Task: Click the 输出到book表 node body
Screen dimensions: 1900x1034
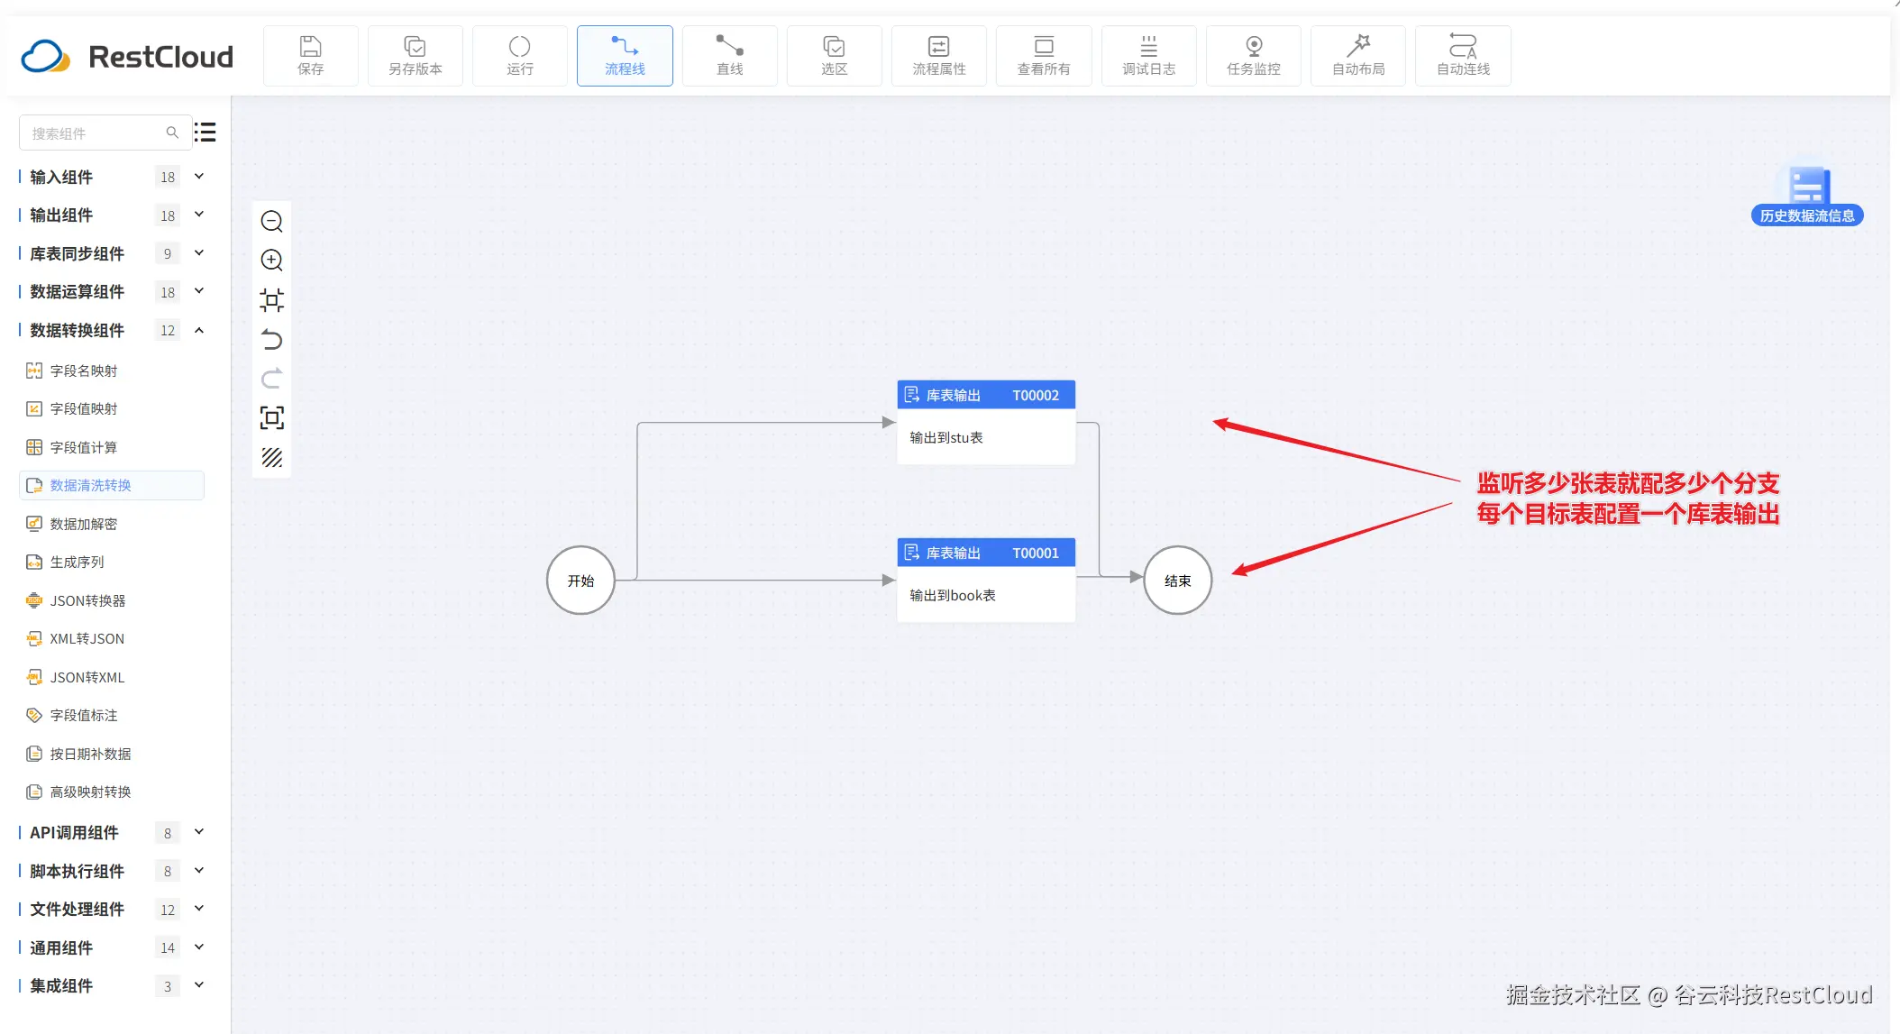Action: tap(986, 595)
